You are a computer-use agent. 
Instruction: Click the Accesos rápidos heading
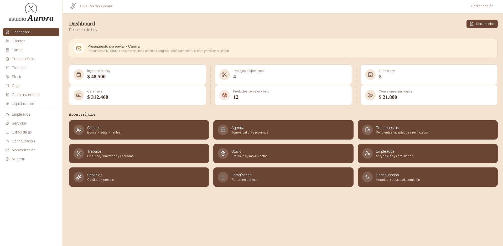[x=82, y=114]
